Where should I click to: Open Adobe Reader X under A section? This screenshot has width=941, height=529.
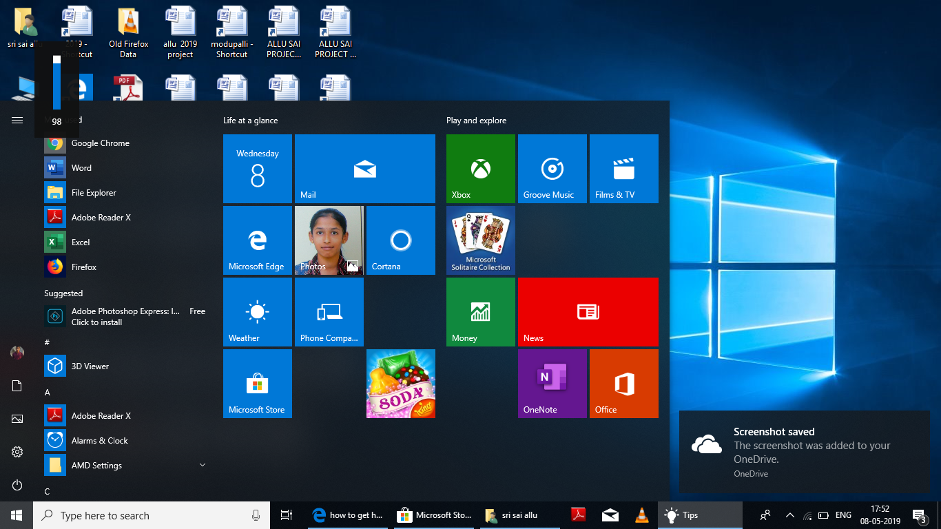[125, 416]
